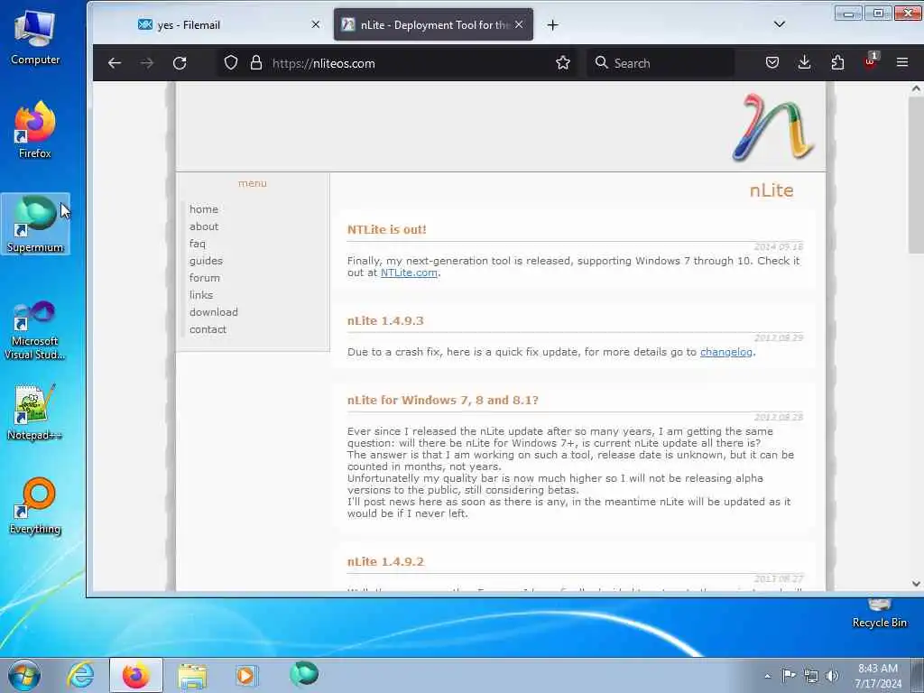The image size is (924, 693).
Task: Open the home menu item
Action: pyautogui.click(x=204, y=209)
